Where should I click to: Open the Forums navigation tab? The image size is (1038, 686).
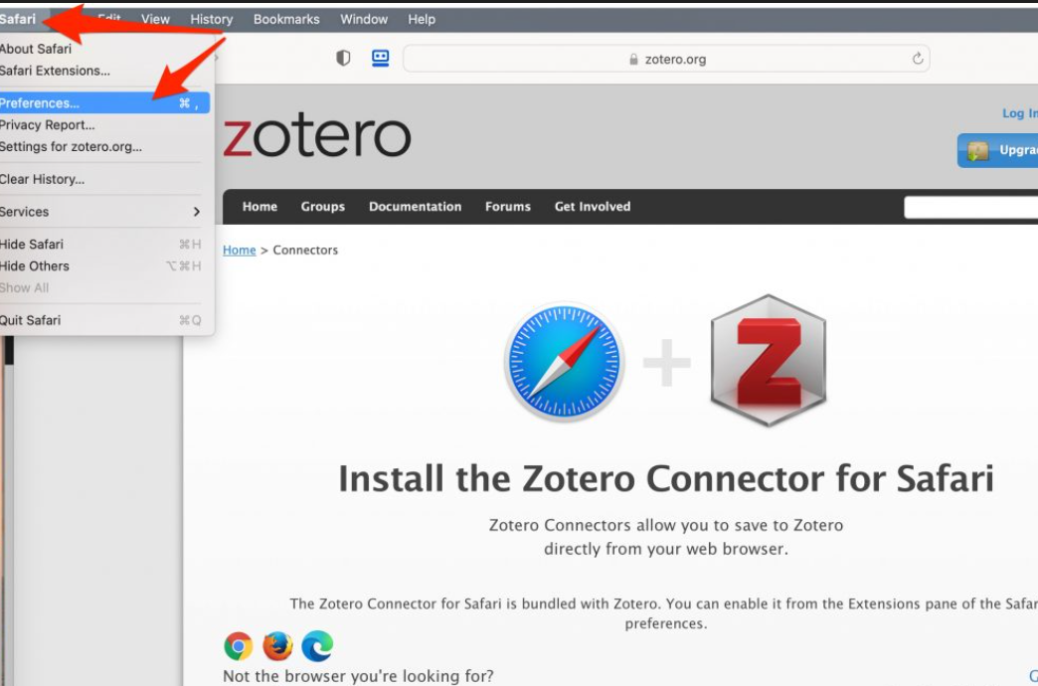coord(508,207)
